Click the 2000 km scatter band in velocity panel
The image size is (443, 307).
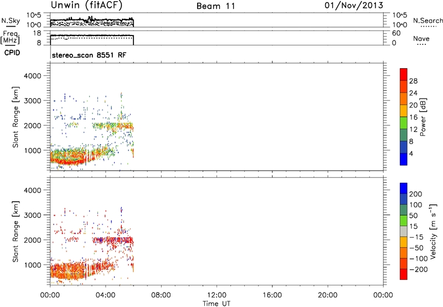113,241
